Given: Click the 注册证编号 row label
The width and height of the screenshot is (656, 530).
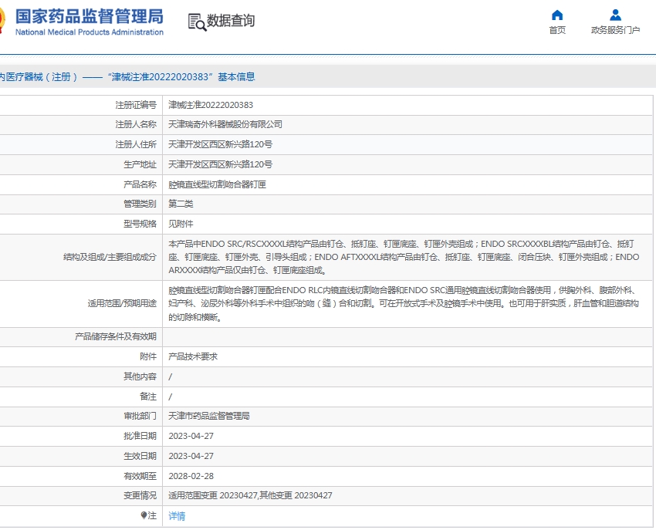Looking at the screenshot, I should 136,105.
